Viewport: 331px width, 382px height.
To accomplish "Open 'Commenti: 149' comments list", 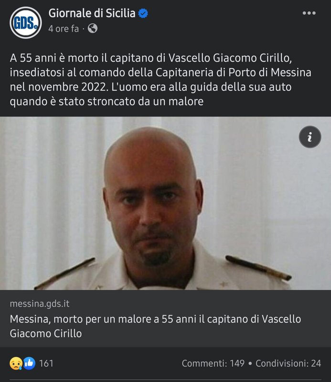I will (213, 363).
